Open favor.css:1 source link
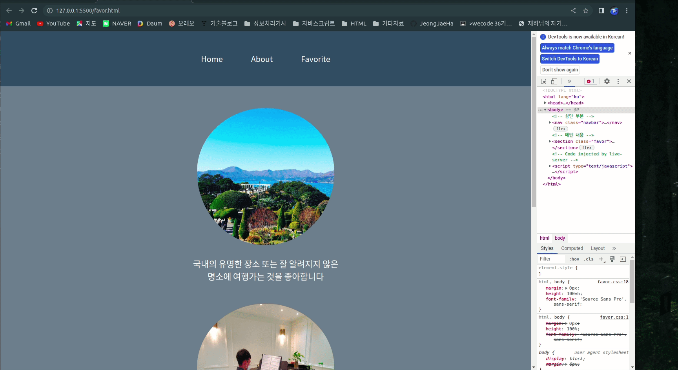Viewport: 678px width, 370px height. 614,317
